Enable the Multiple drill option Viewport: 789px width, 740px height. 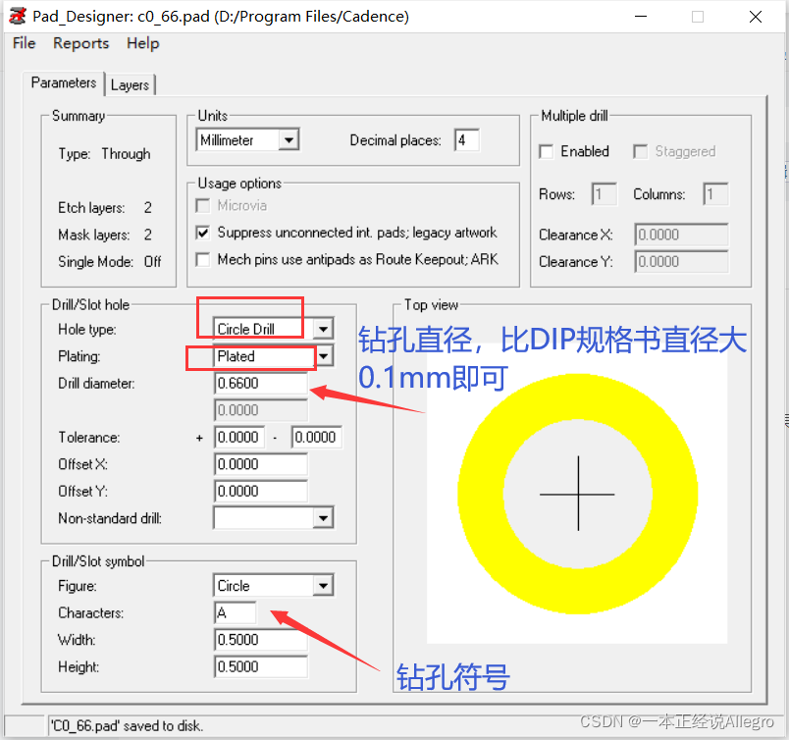pos(546,151)
